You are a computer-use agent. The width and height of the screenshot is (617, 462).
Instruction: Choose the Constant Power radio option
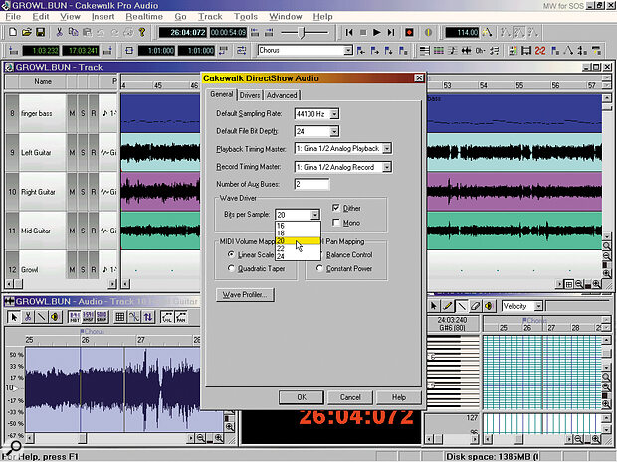(x=319, y=268)
